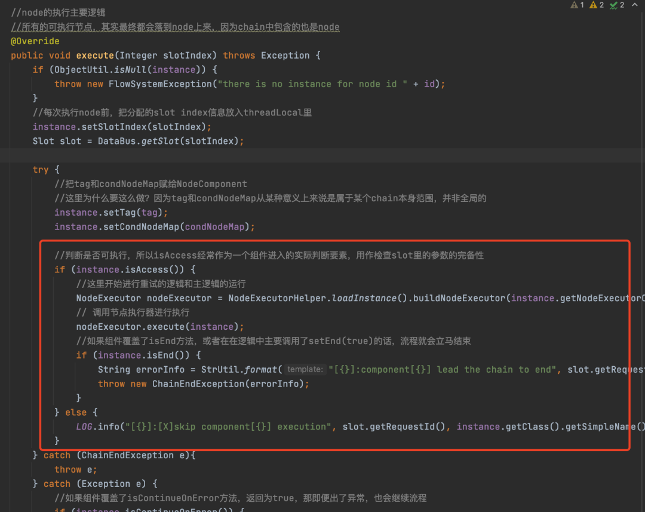The height and width of the screenshot is (512, 645).
Task: Click 'LOG.info' call
Action: [x=97, y=427]
